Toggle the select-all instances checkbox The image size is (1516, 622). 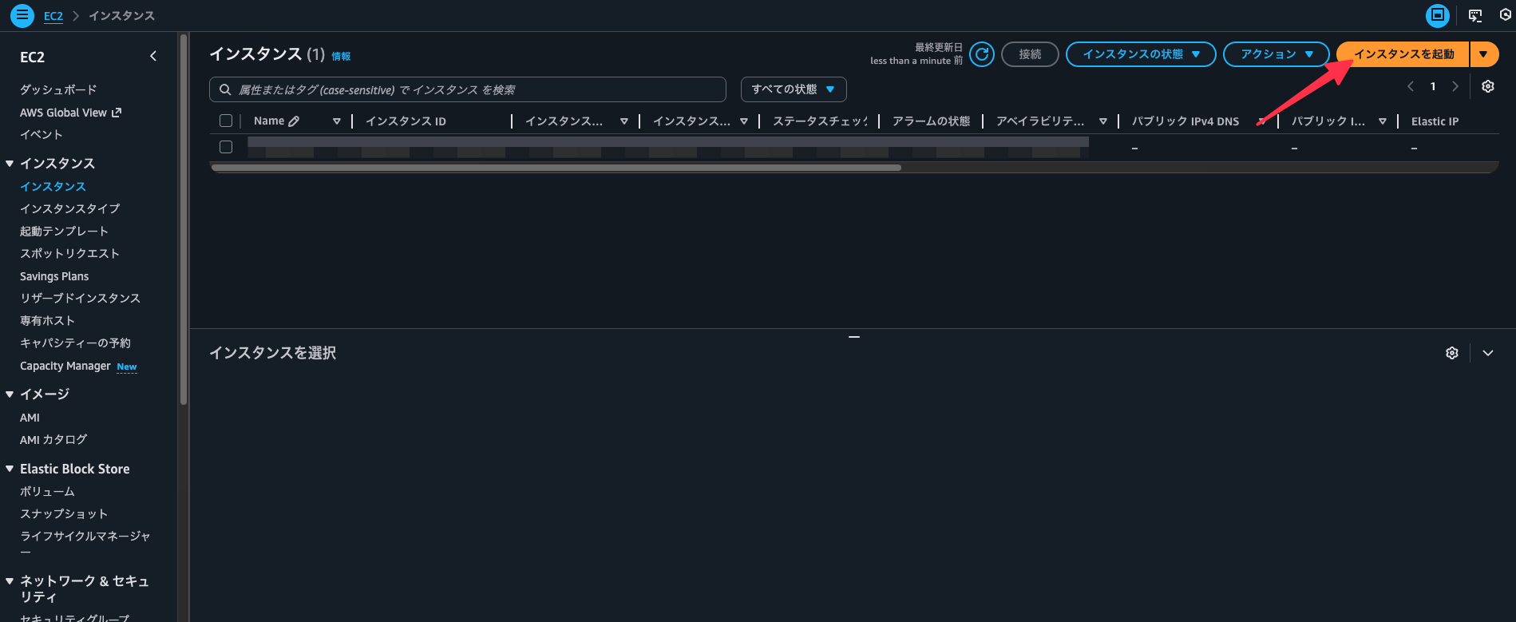click(x=226, y=121)
